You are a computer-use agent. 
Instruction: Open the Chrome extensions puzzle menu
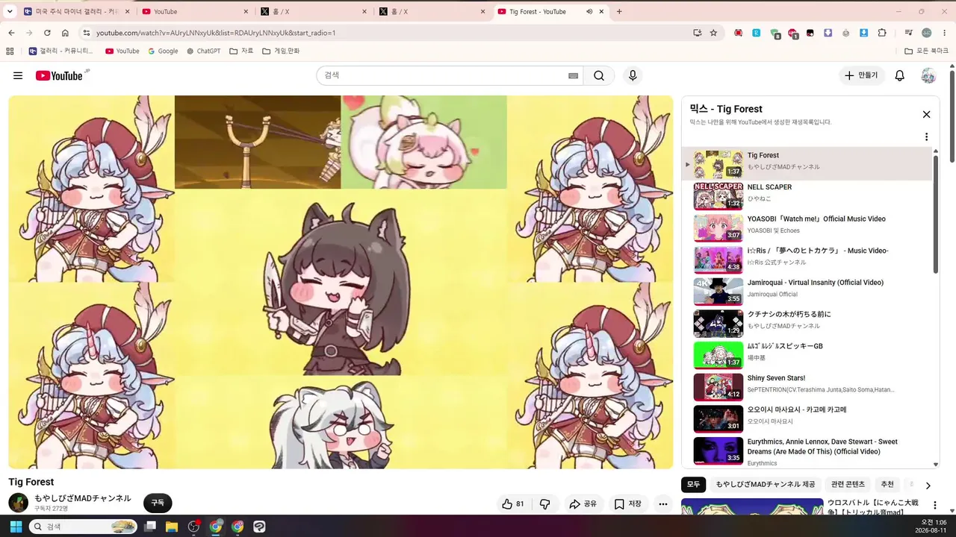pyautogui.click(x=882, y=33)
